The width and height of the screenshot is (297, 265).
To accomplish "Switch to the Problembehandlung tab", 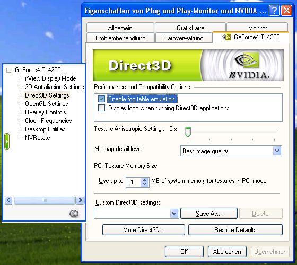I will (x=120, y=38).
